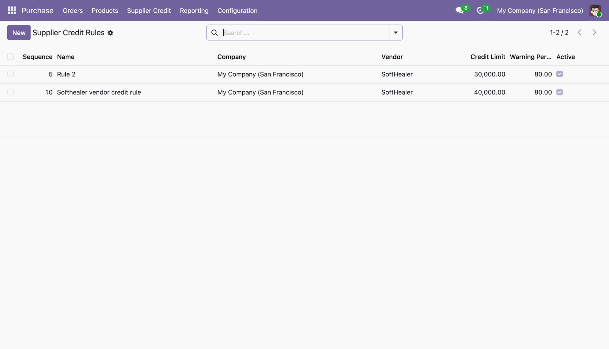Open the Reporting menu
609x349 pixels.
(x=194, y=10)
